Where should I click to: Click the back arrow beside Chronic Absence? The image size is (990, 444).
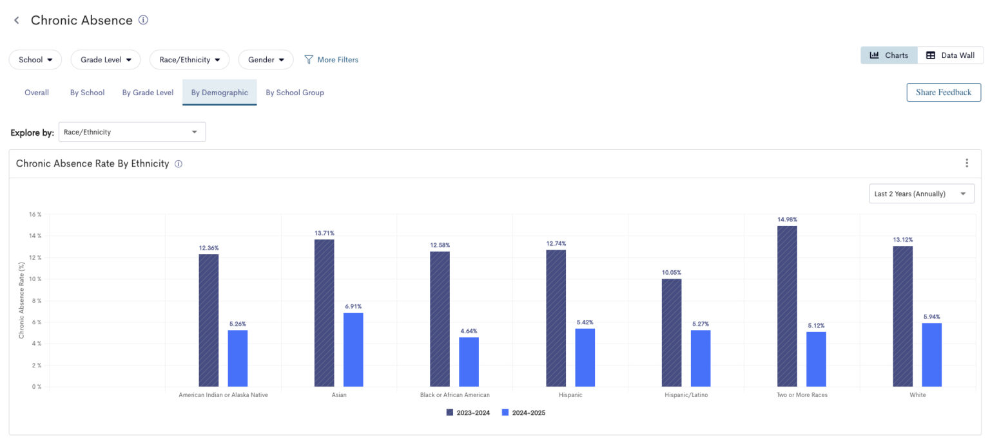click(16, 20)
